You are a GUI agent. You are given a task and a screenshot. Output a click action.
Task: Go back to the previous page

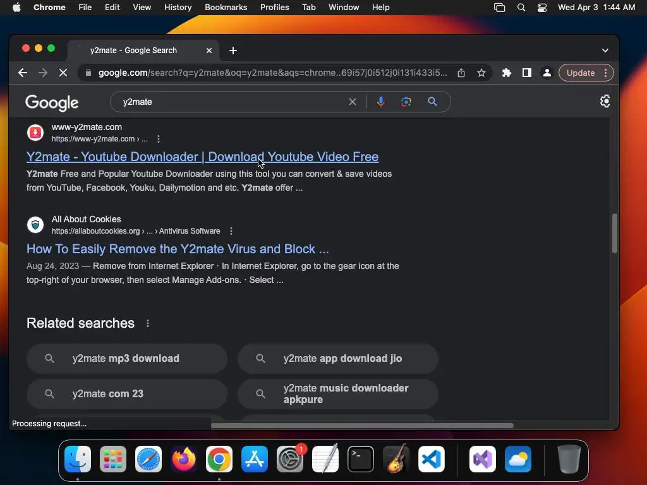click(23, 73)
